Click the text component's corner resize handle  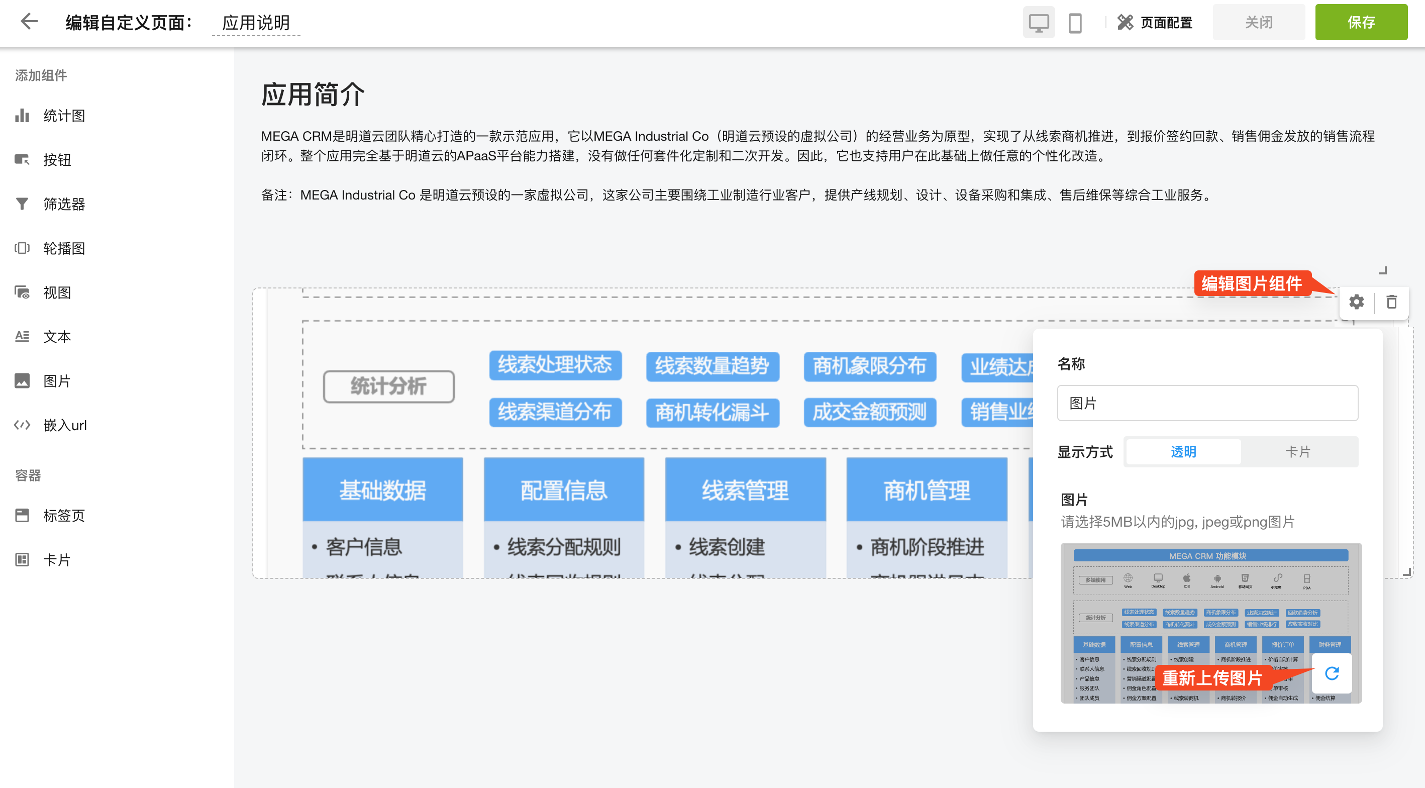1382,270
